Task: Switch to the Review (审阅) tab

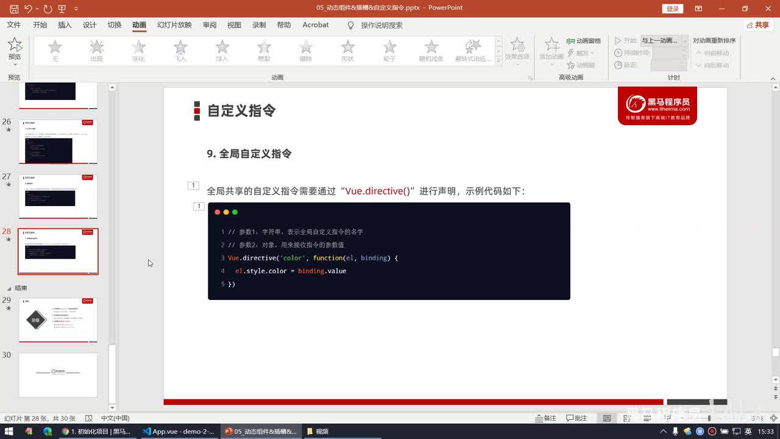Action: [x=210, y=25]
